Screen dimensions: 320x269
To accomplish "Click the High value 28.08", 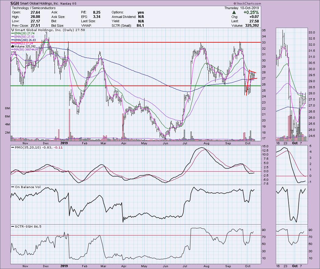I will click(x=35, y=17).
